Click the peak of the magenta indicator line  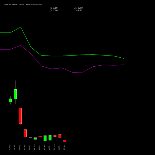(x=21, y=45)
